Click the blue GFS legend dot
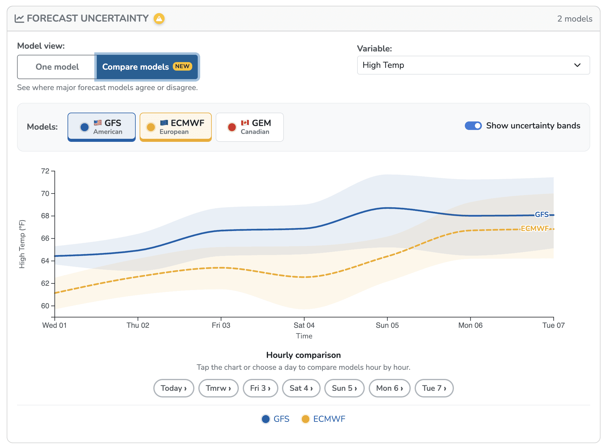Screen dimensions: 606x448 pos(266,419)
